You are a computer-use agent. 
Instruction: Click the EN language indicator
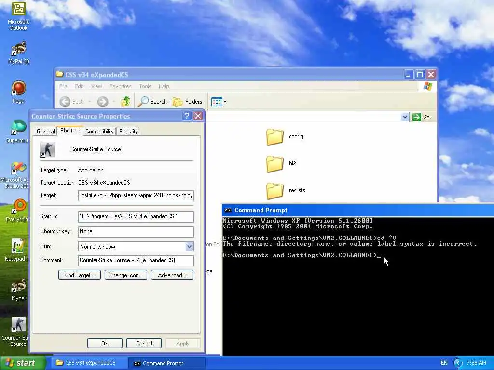(444, 363)
